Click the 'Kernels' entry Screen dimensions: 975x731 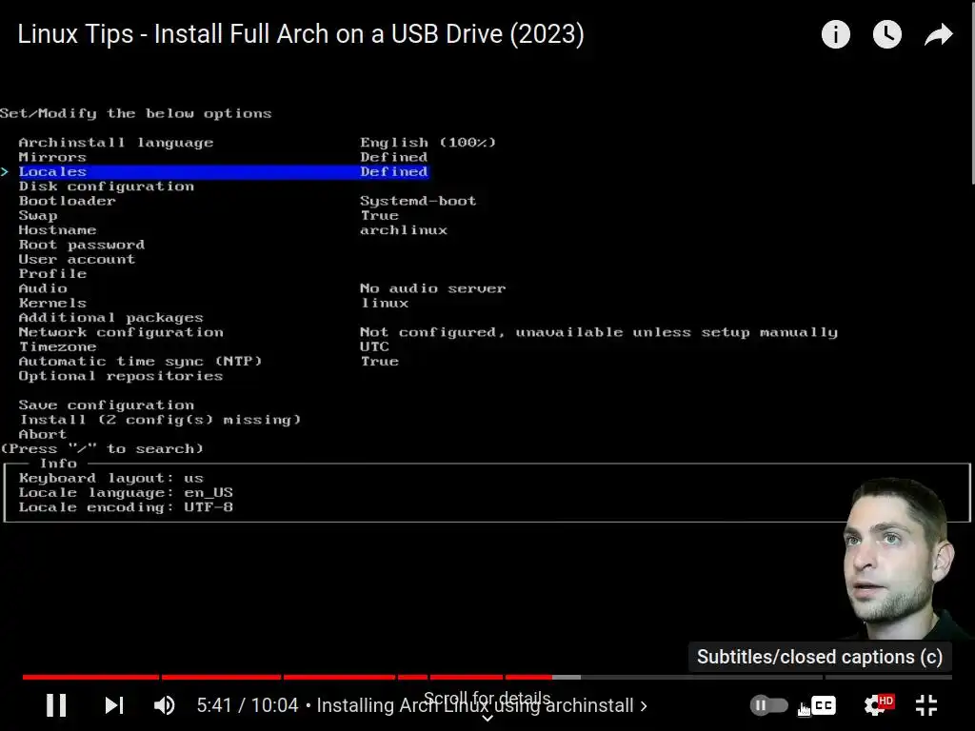pos(52,303)
